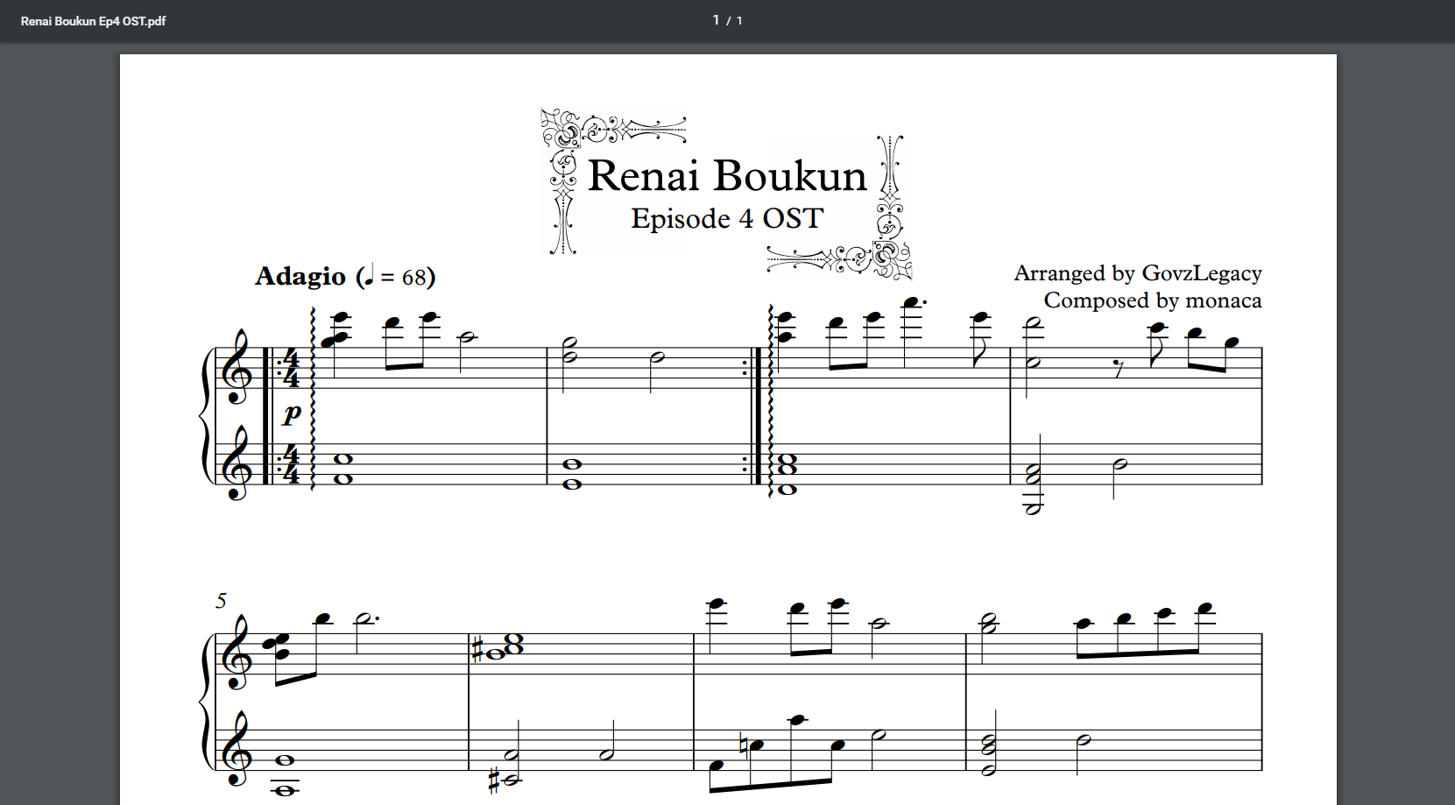The image size is (1455, 805).
Task: Click the piano dynamic 'p' marking
Action: (292, 413)
